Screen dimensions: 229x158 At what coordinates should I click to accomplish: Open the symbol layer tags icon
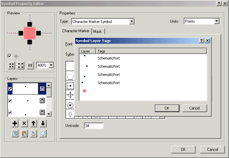pos(43,134)
